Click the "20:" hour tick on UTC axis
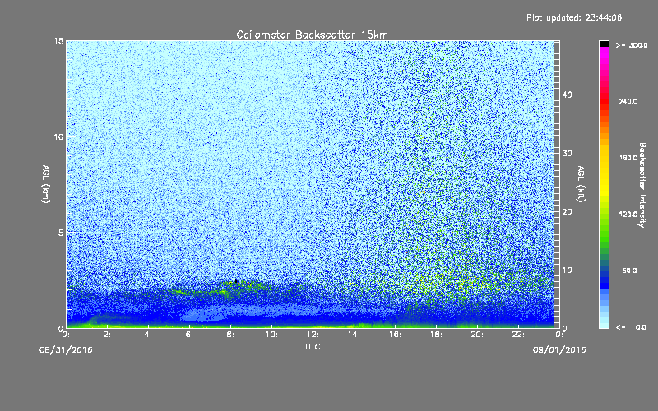Viewport: 658px width, 411px height. (477, 335)
